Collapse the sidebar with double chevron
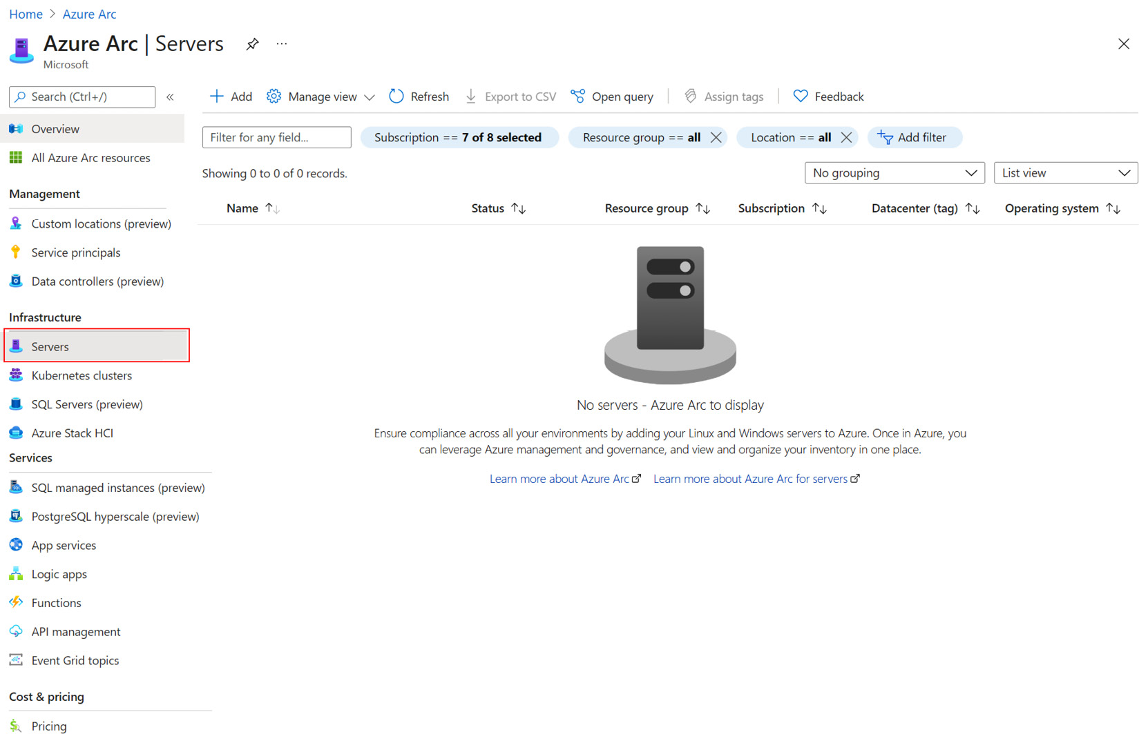 pyautogui.click(x=170, y=97)
